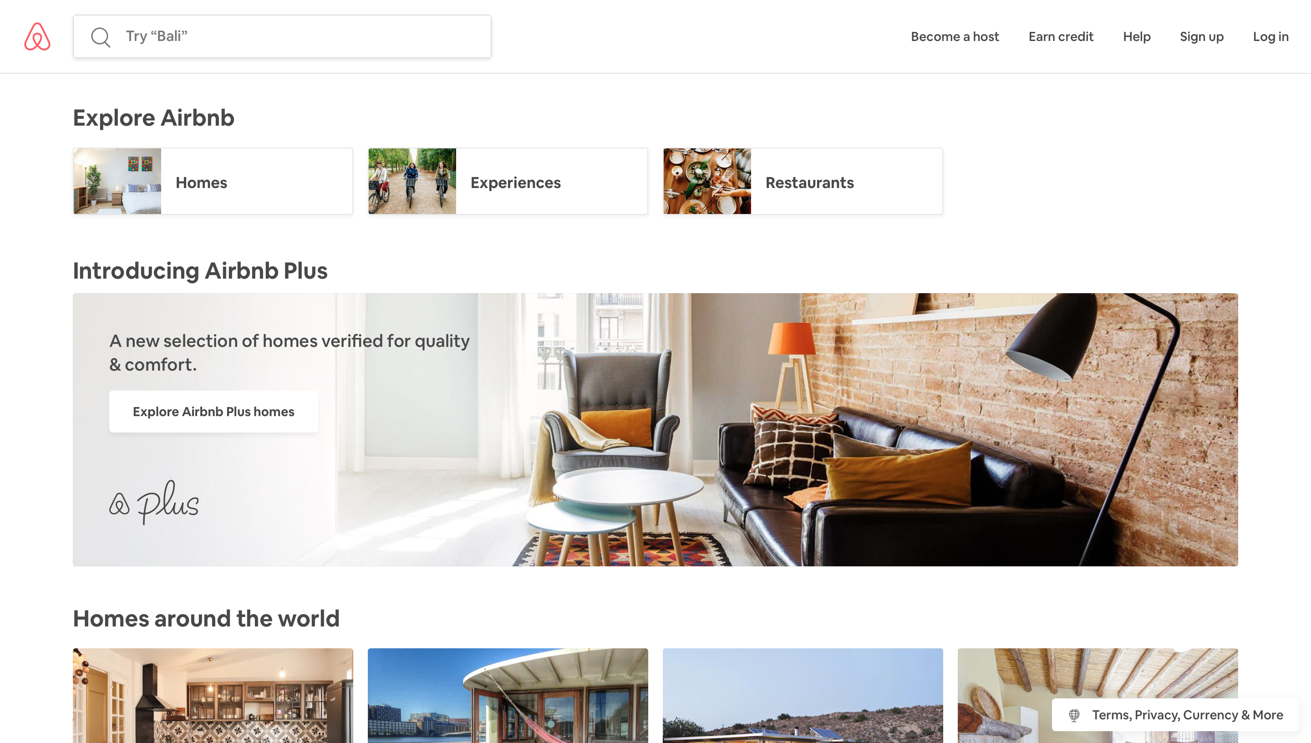
Task: Open the kitchen home listing photo
Action: coord(213,696)
